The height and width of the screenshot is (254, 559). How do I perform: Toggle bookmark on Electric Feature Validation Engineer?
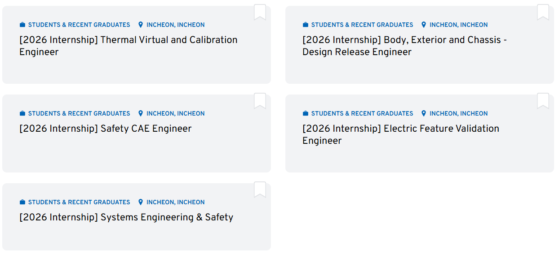[543, 101]
